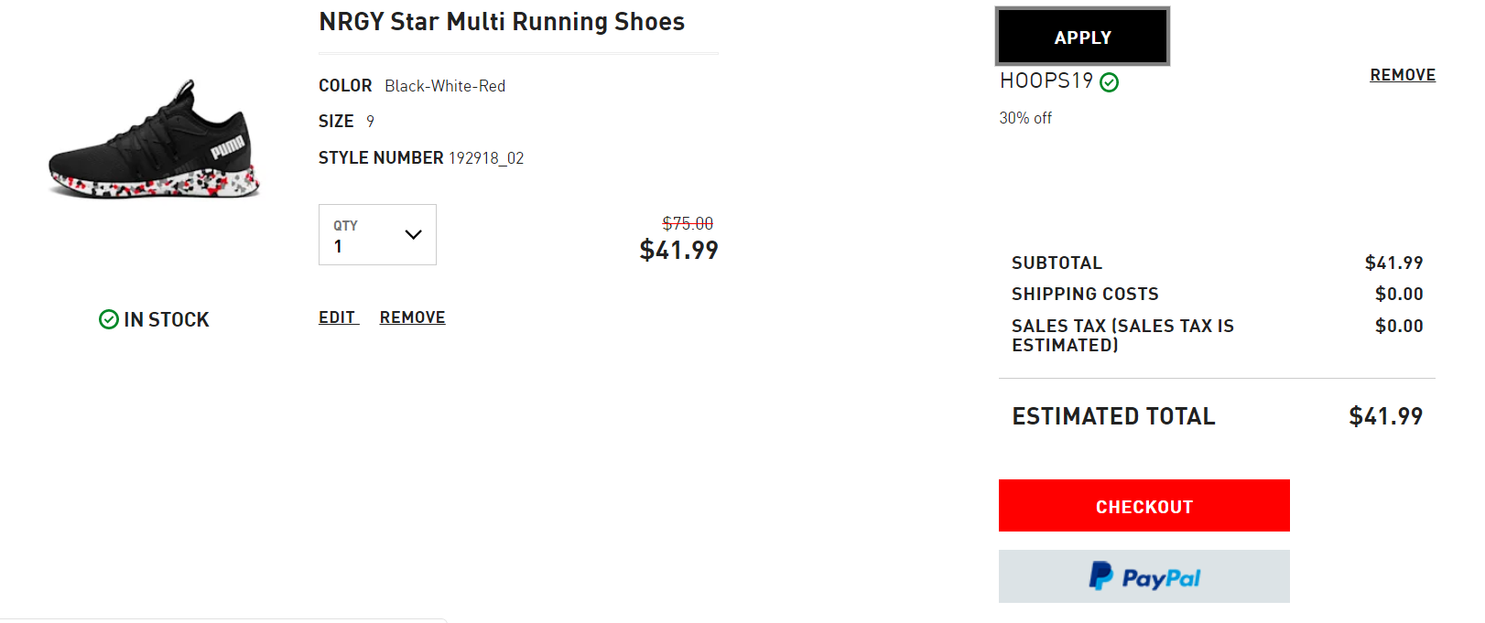The height and width of the screenshot is (623, 1485).
Task: Click the IN STOCK status text
Action: (167, 319)
